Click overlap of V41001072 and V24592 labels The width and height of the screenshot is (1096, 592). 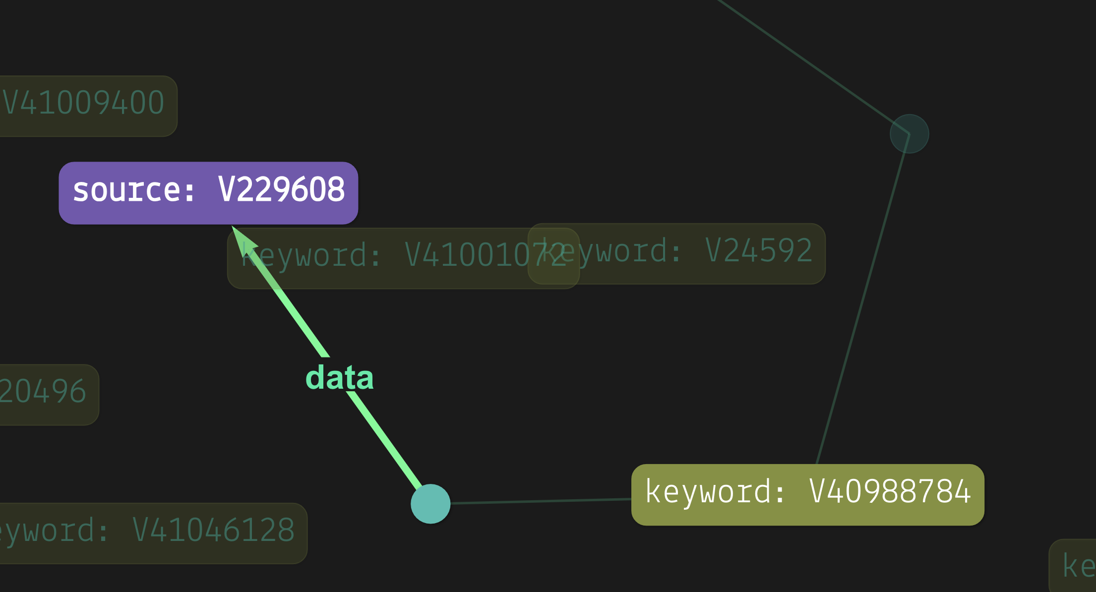(554, 256)
